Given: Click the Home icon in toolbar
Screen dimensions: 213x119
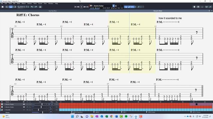Looking at the screenshot, I should coord(2,7).
